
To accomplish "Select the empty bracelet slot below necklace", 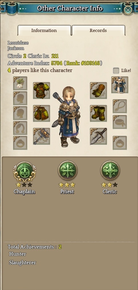I will [x=120, y=122].
